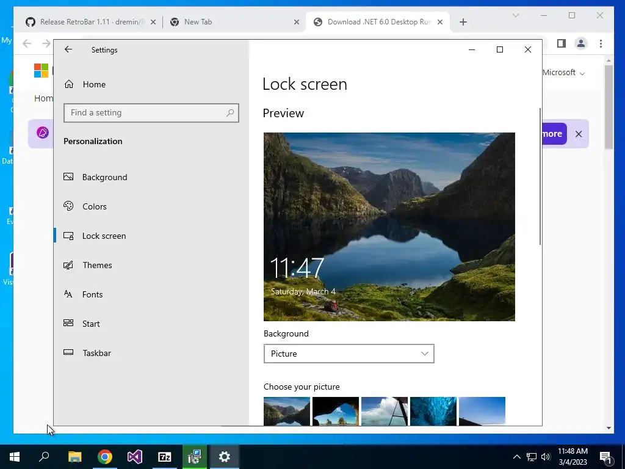Click the magnifier icon in Find a setting
The height and width of the screenshot is (469, 625).
230,113
